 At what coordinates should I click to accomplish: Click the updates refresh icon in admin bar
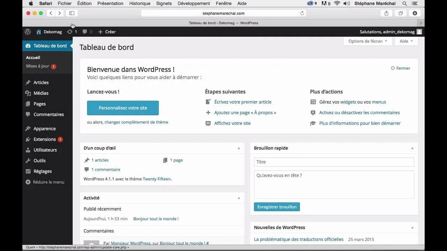click(x=70, y=32)
